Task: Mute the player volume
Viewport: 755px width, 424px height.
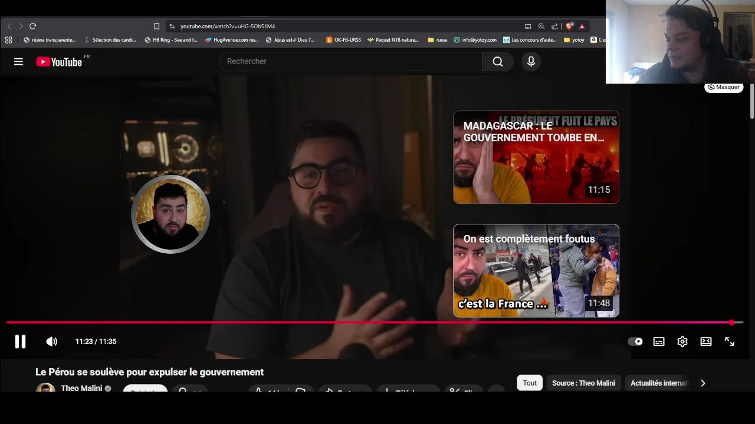Action: 52,342
